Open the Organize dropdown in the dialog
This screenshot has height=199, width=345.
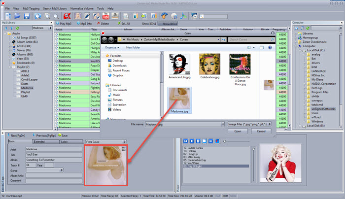(112, 47)
